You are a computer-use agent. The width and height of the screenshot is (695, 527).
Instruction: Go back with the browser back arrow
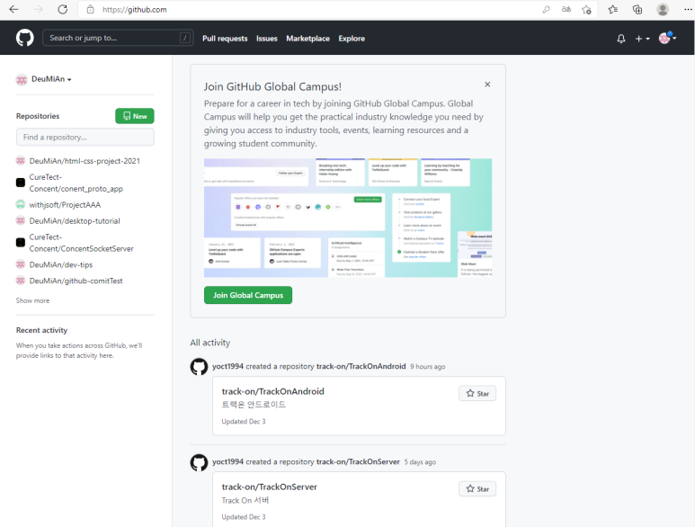pos(13,9)
